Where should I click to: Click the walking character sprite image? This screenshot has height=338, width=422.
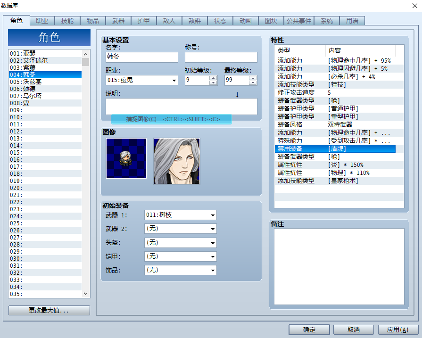126,158
